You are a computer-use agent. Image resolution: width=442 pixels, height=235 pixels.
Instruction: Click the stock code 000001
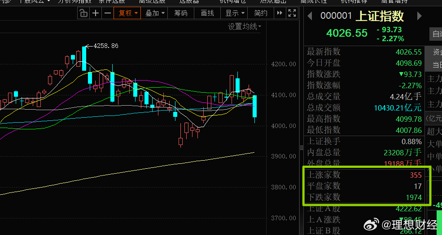coord(336,16)
